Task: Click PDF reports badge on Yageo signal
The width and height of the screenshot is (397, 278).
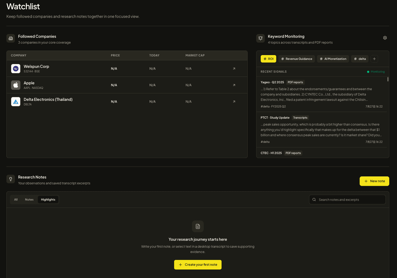Action: 295,82
